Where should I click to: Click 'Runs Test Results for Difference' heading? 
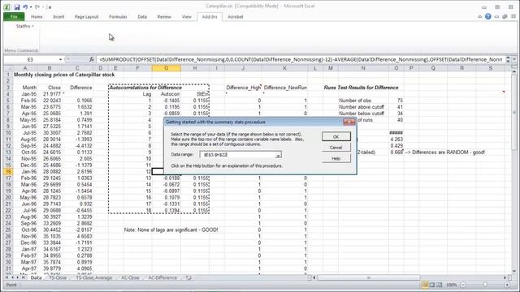tap(361, 88)
